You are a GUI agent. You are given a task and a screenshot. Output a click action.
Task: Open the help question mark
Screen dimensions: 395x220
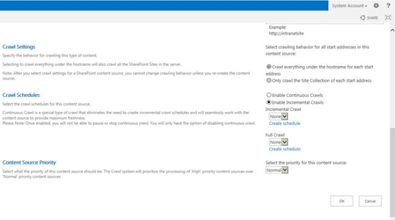pos(388,5)
